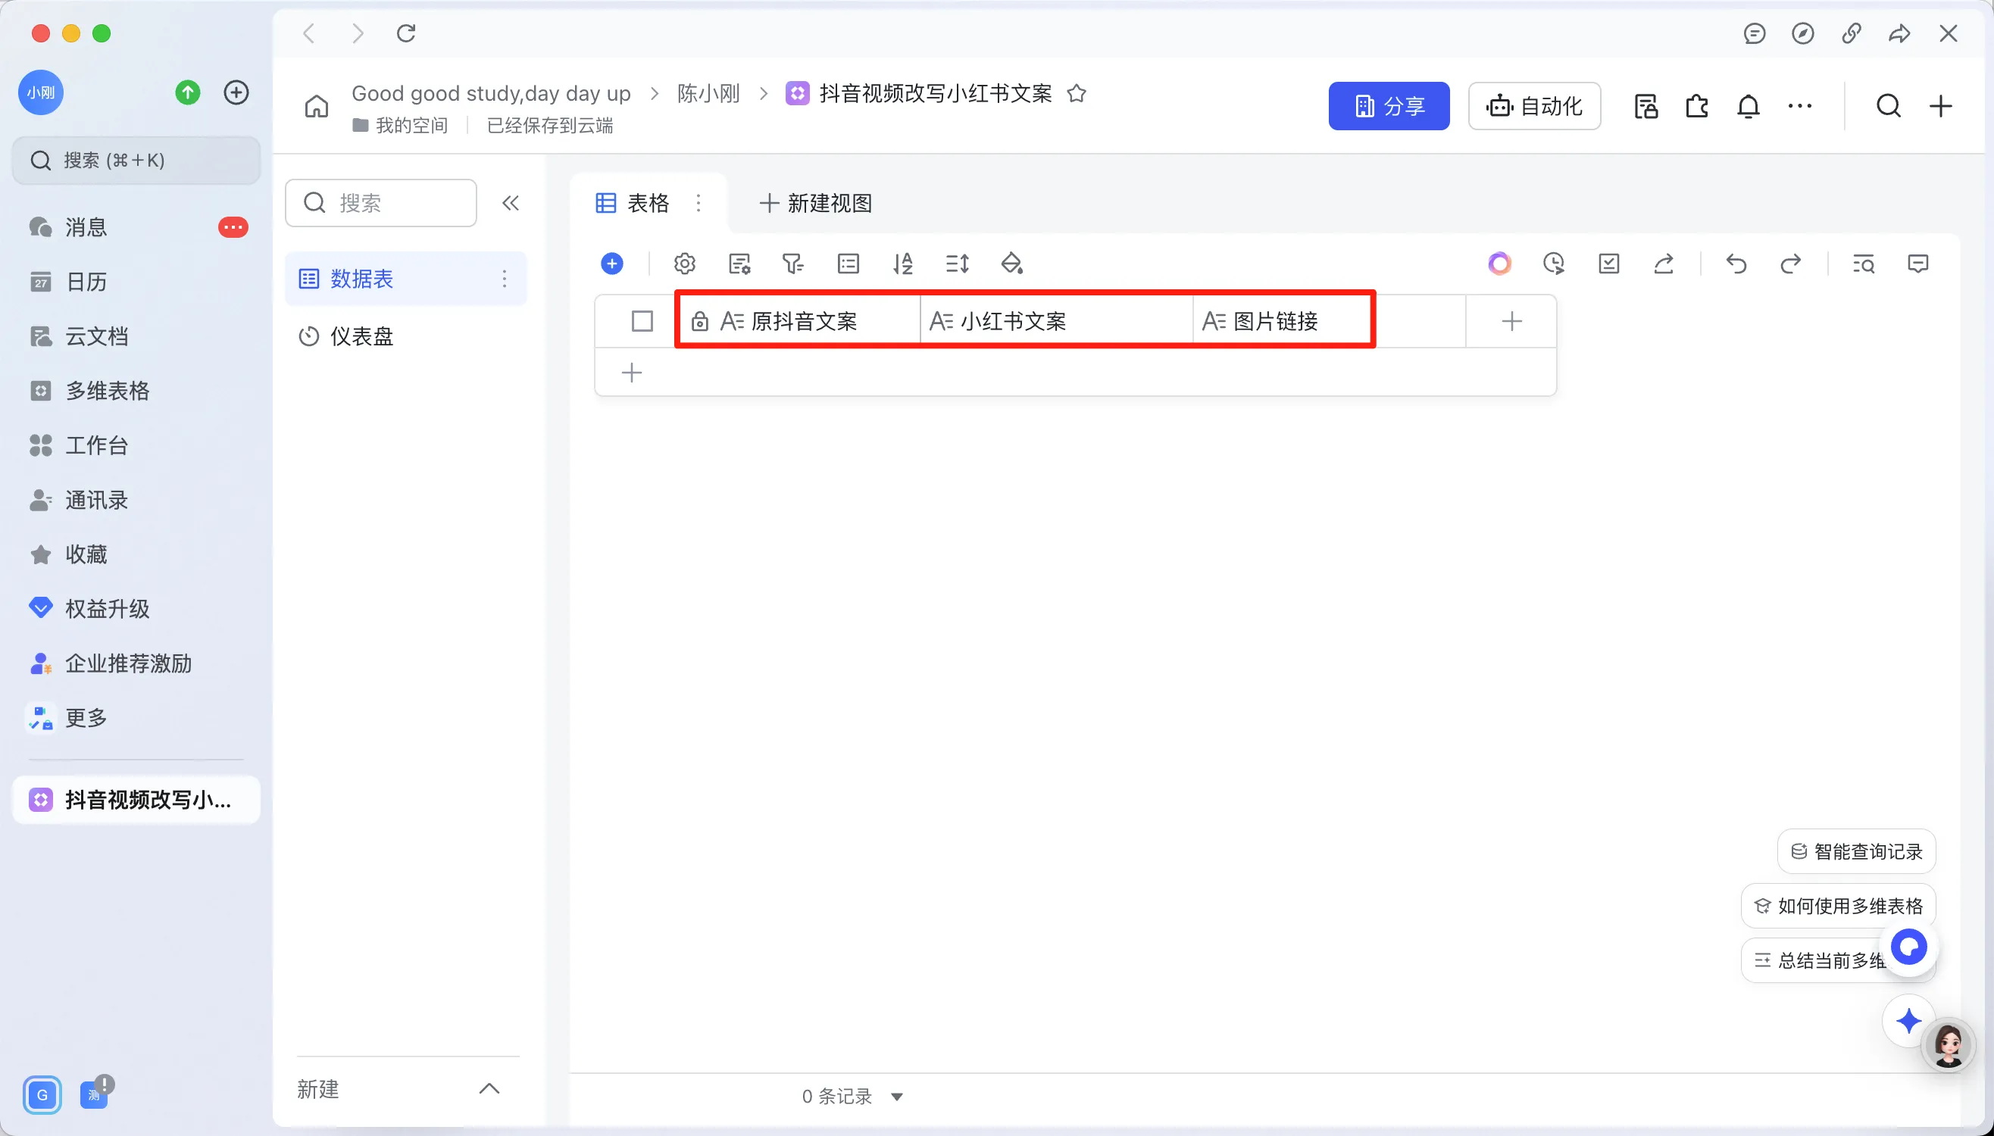Open the row height setting icon

957,264
